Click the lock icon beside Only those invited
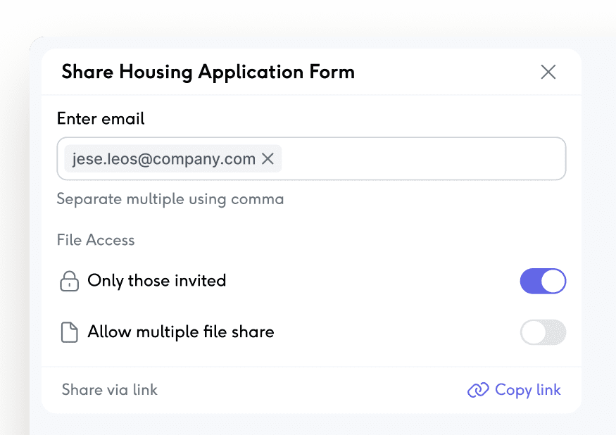Viewport: 616px width, 435px height. tap(69, 282)
